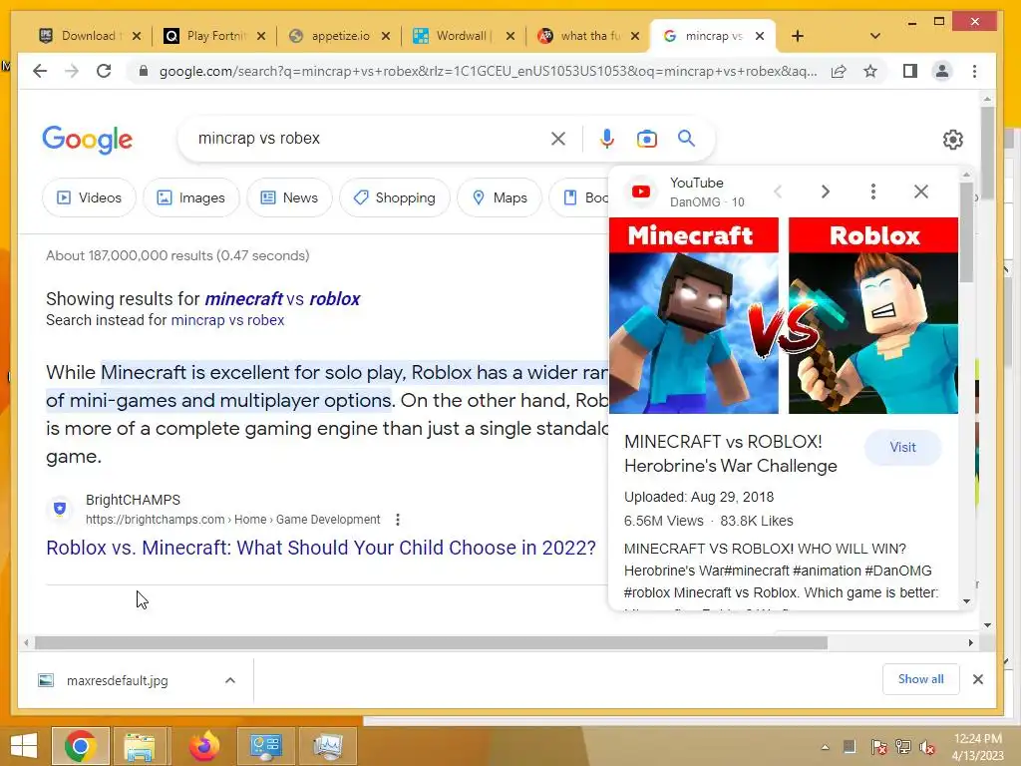Viewport: 1021px width, 766px height.
Task: Bookmark this page with the star
Action: point(869,71)
